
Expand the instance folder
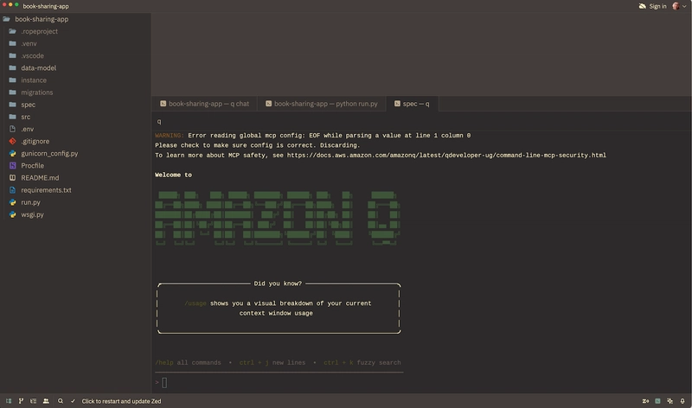(x=34, y=80)
